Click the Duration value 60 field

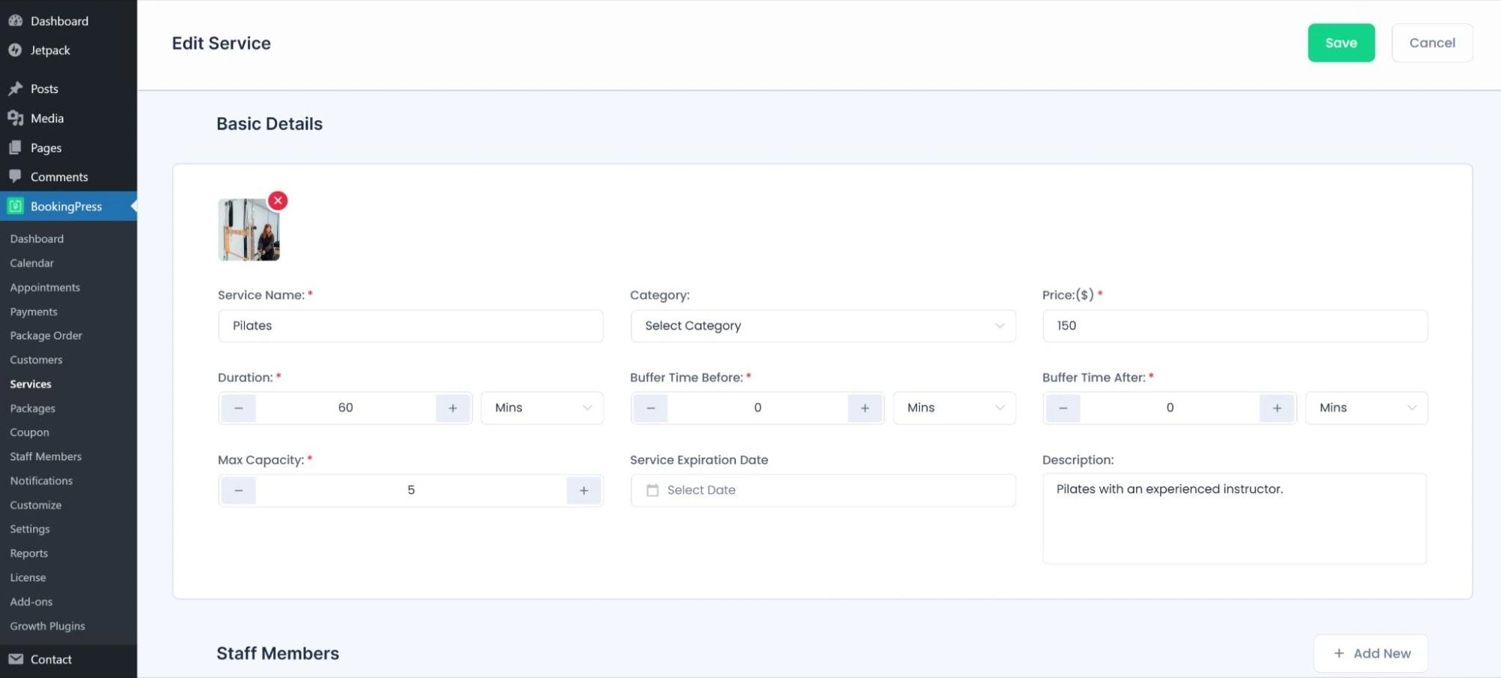click(x=345, y=408)
